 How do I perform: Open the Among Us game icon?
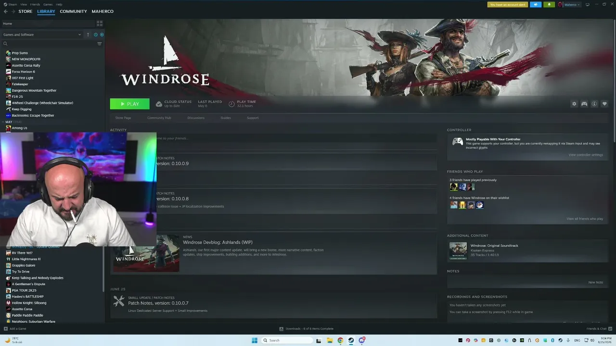click(x=8, y=128)
